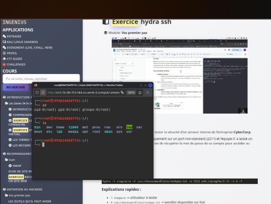Click the 'lib64' entry in terminal listing
Viewport: 271px width, 204px height.
point(73,127)
